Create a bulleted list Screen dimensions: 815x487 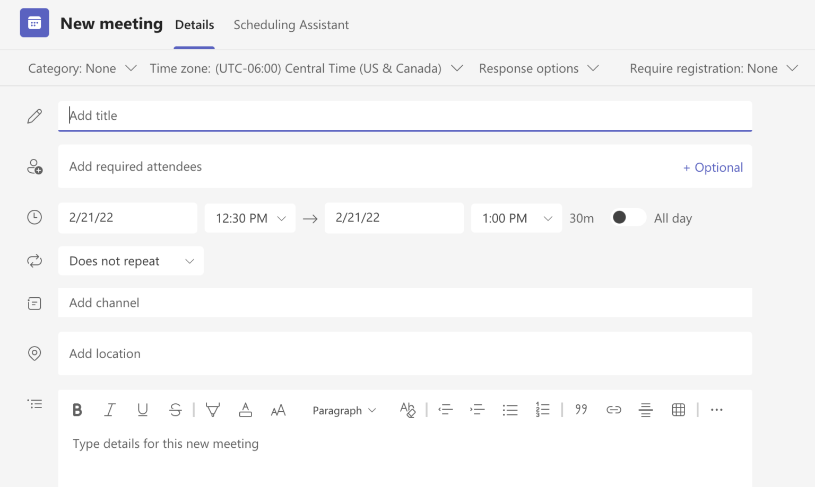coord(510,410)
